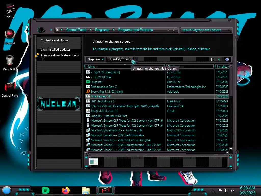Select 7-Zip 9.38 (x64 edition) row
The height and width of the screenshot is (196, 261).
point(157,72)
